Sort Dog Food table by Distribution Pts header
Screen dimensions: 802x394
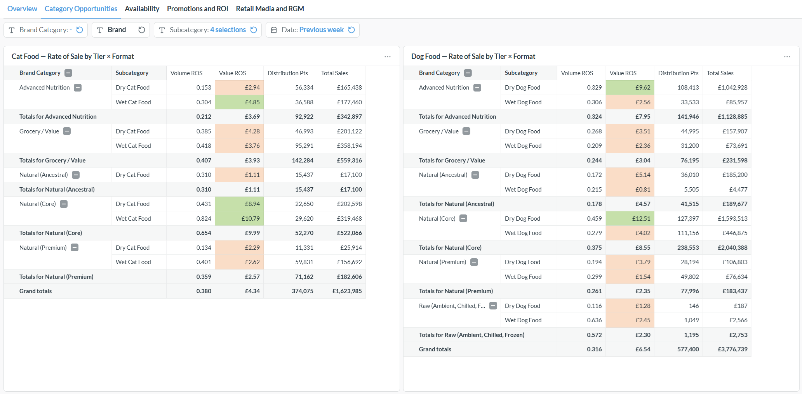point(678,73)
